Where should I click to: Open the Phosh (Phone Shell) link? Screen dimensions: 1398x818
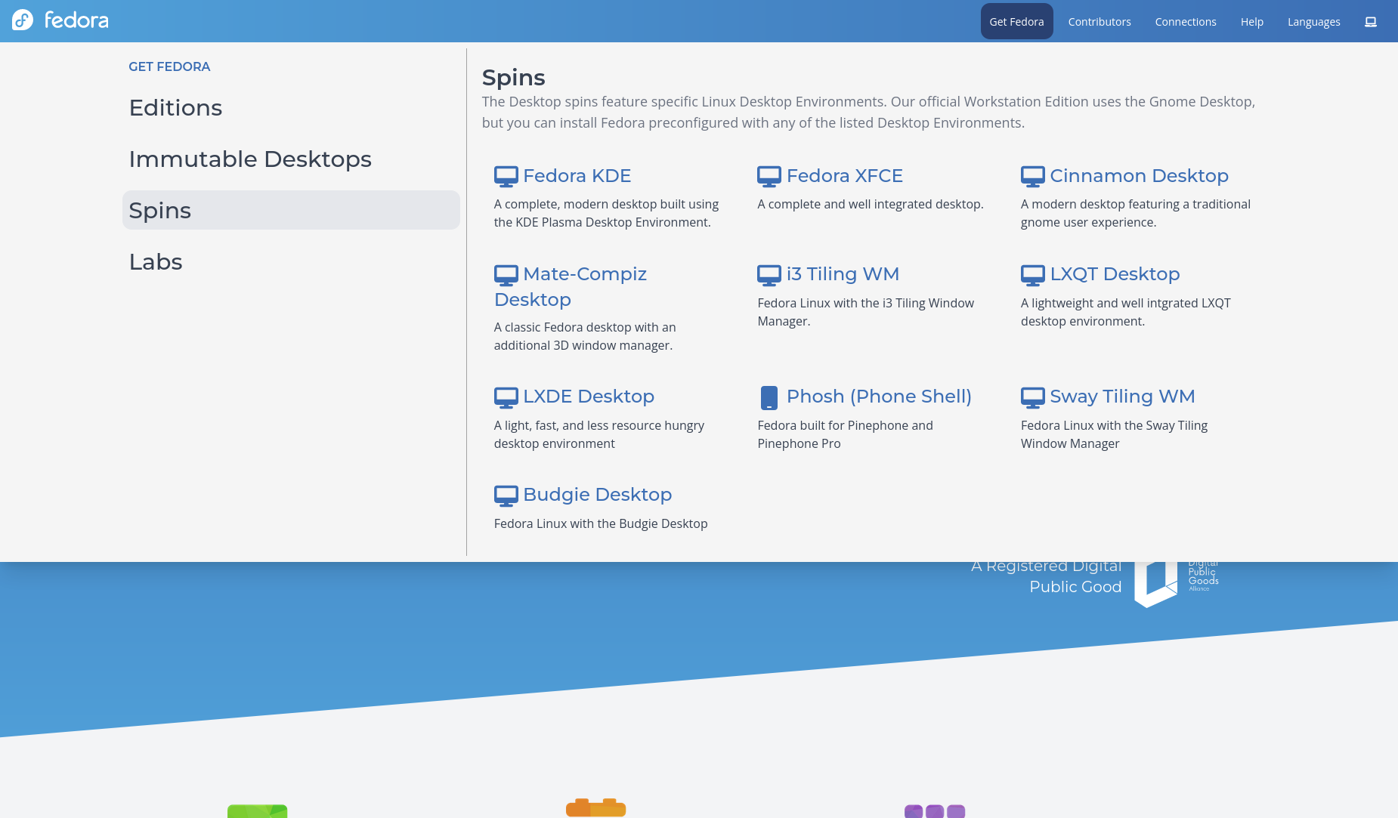tap(879, 397)
